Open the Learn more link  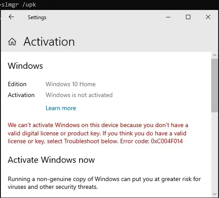61,108
